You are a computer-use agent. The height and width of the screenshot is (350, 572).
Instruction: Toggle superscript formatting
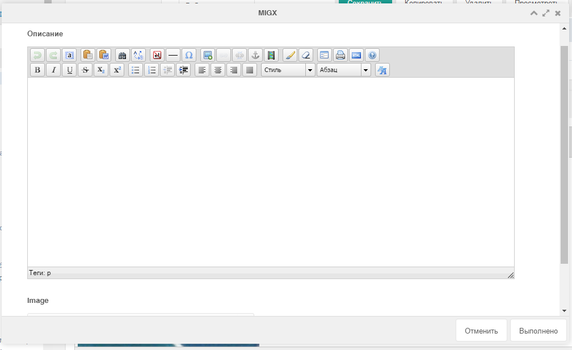tap(117, 70)
